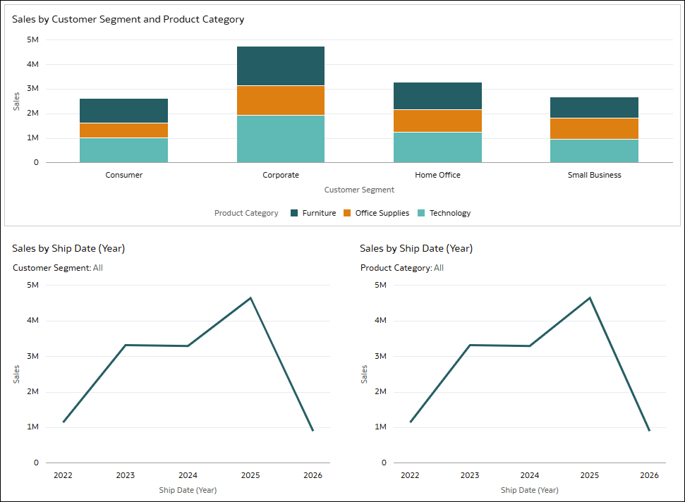Click the Product Category legend title

(x=246, y=213)
